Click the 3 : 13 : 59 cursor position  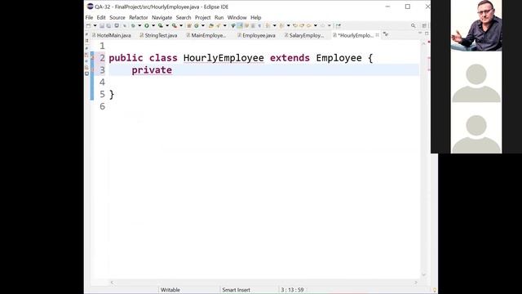pos(292,290)
